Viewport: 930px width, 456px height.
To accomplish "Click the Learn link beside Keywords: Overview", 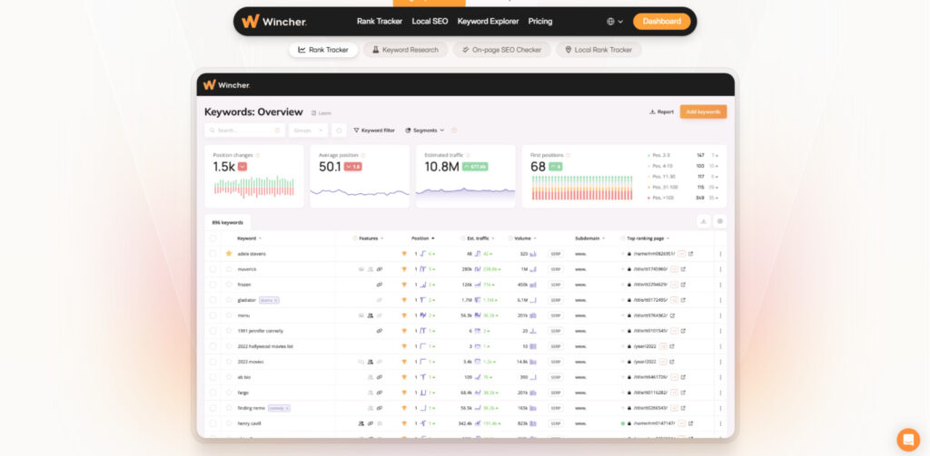I will [322, 112].
